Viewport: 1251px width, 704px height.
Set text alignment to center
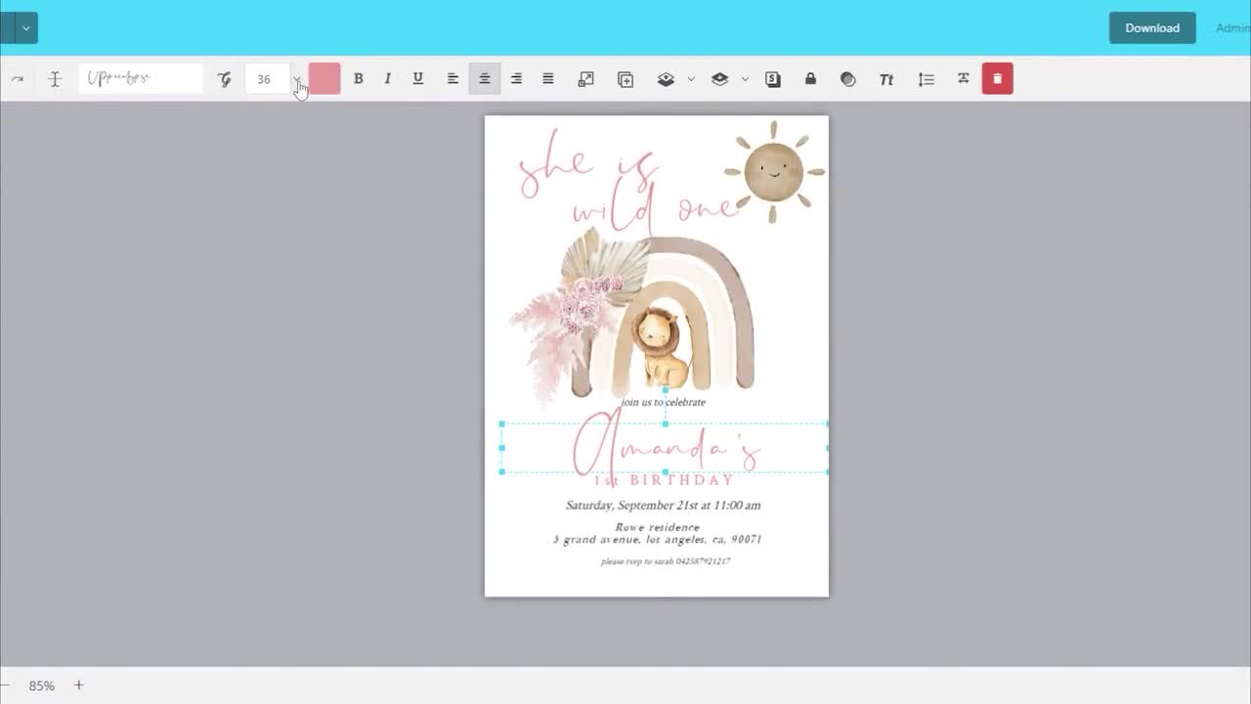click(484, 79)
